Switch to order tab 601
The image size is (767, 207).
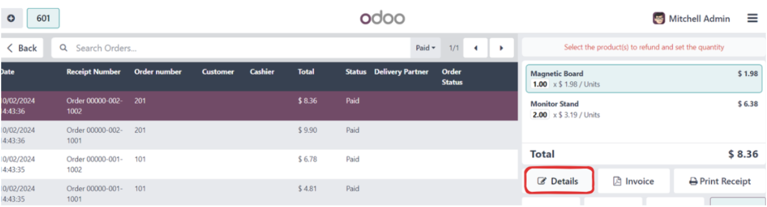click(x=43, y=18)
